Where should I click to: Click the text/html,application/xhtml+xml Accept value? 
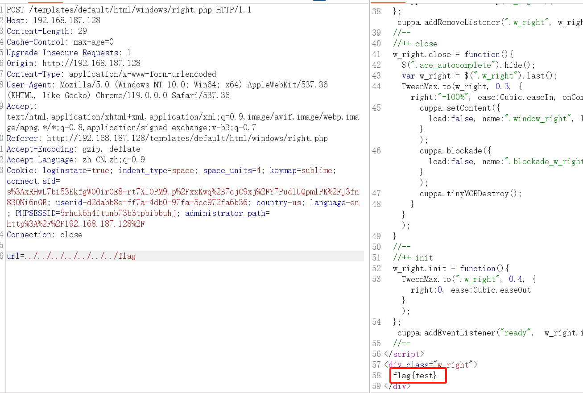click(x=183, y=116)
